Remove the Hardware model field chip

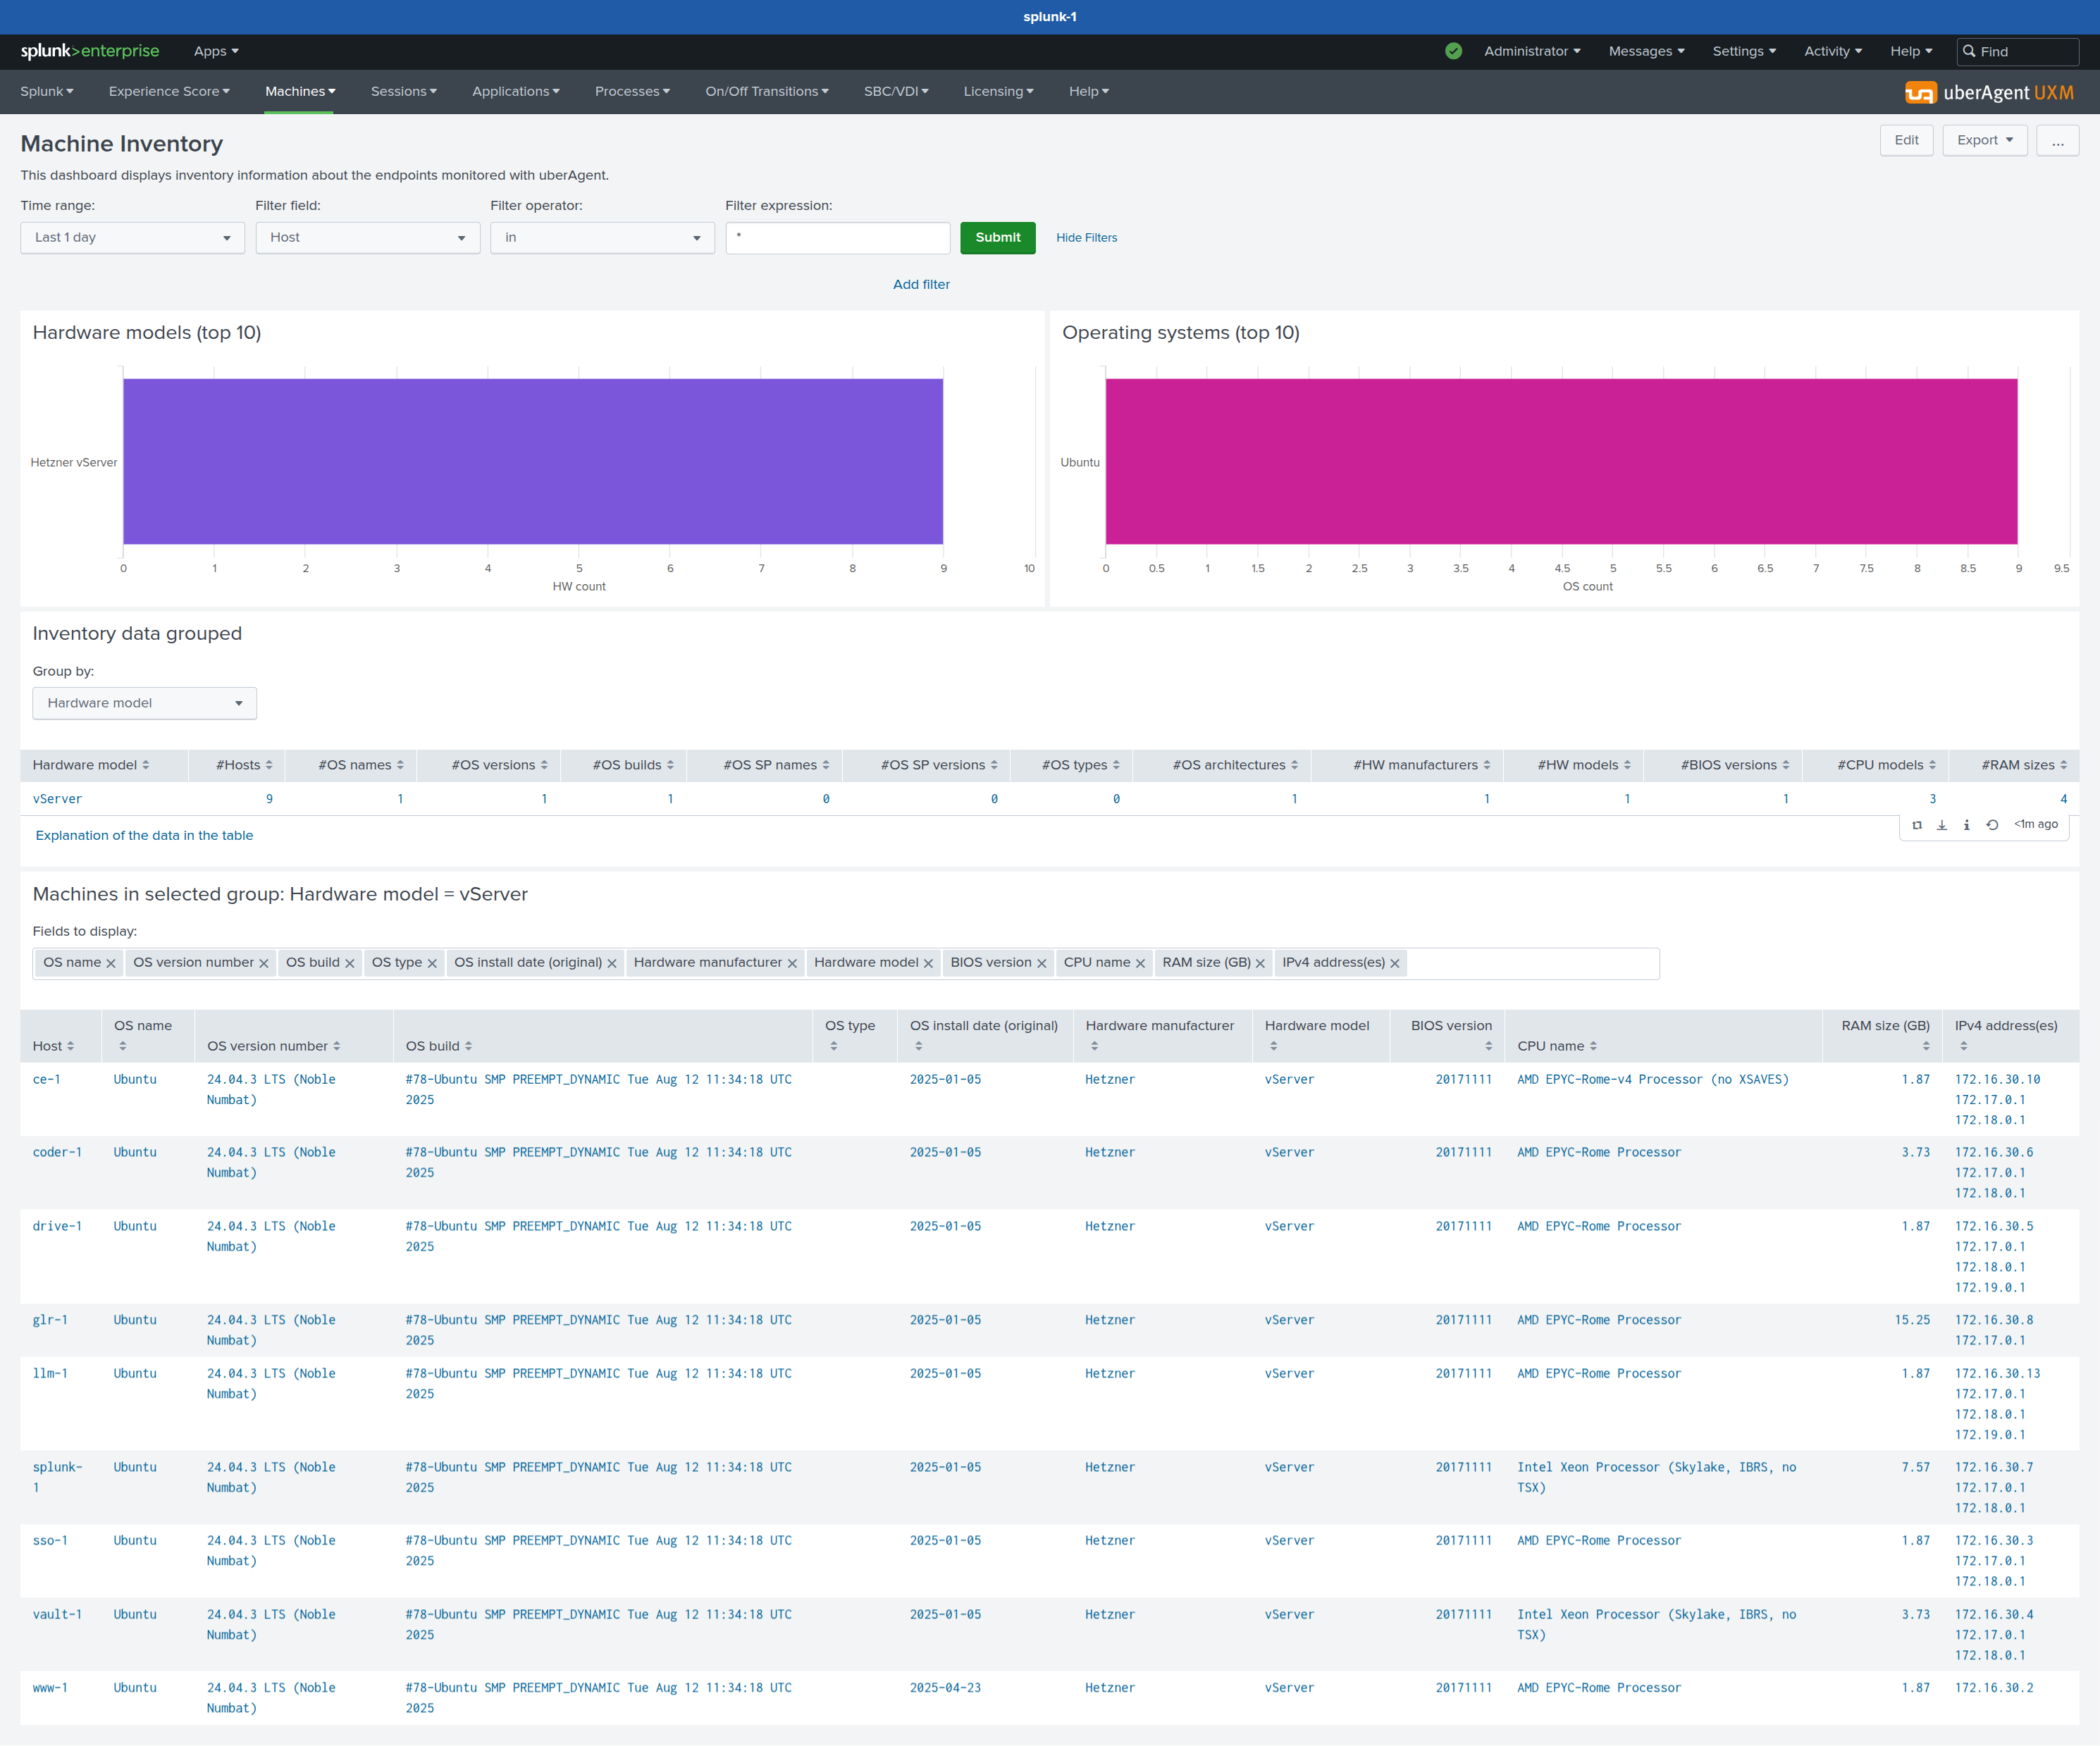click(928, 963)
